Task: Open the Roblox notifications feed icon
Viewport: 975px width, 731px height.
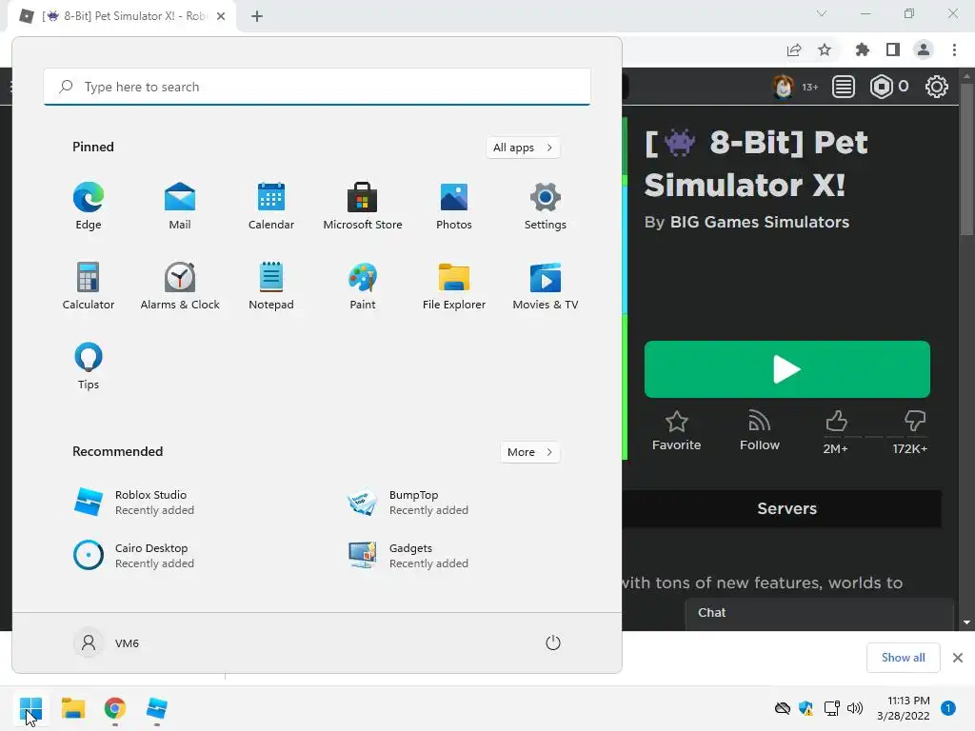Action: coord(844,87)
